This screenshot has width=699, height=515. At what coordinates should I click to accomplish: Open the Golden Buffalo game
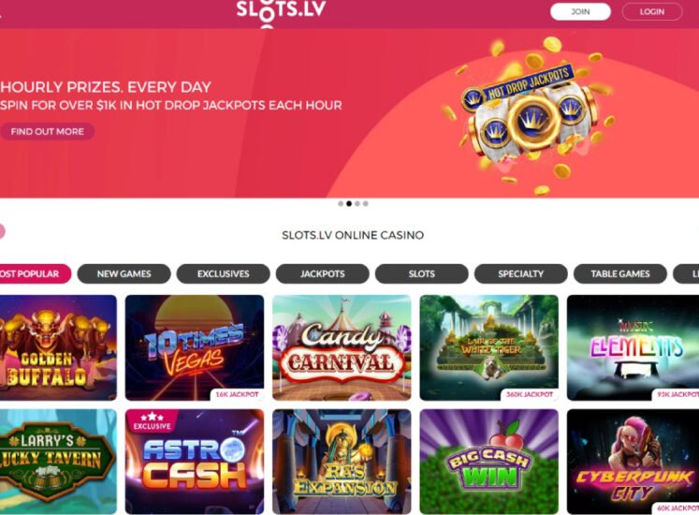point(58,347)
